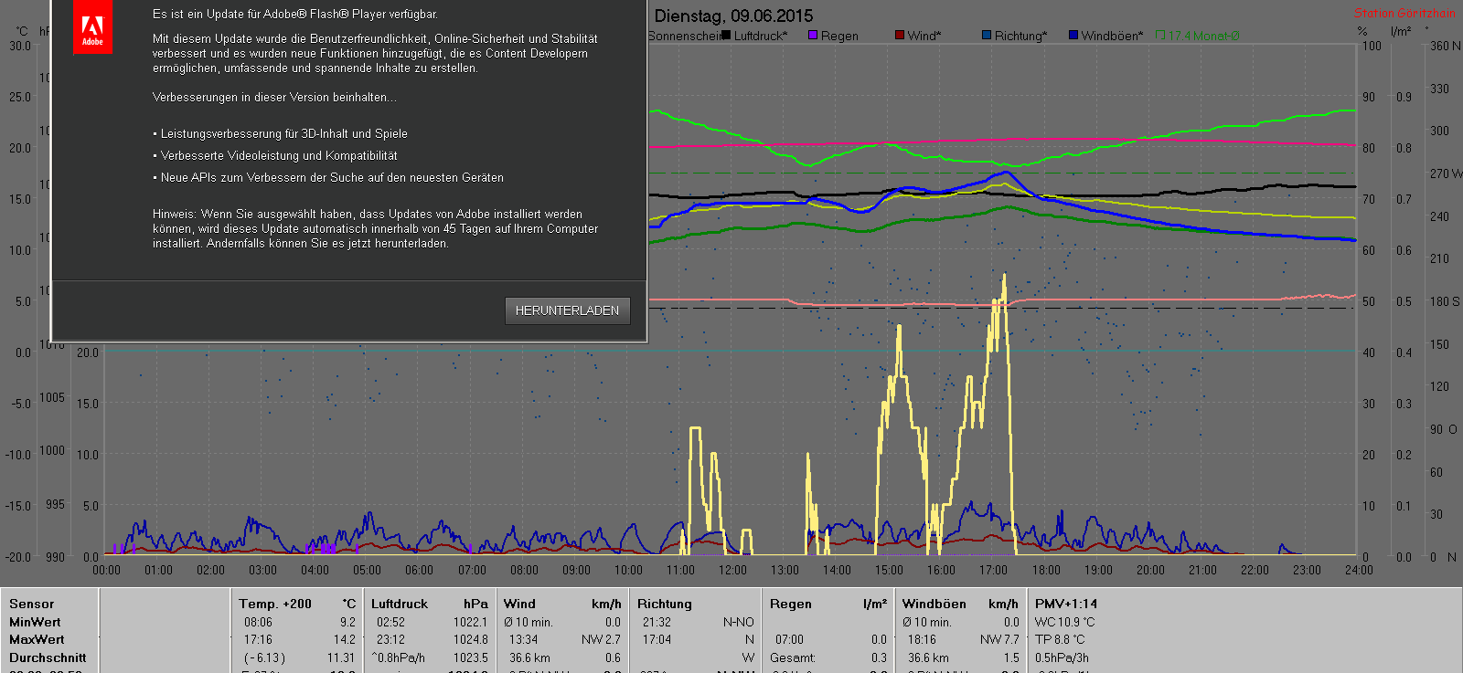
Task: Click the purple Regen legend color box
Action: pyautogui.click(x=813, y=35)
